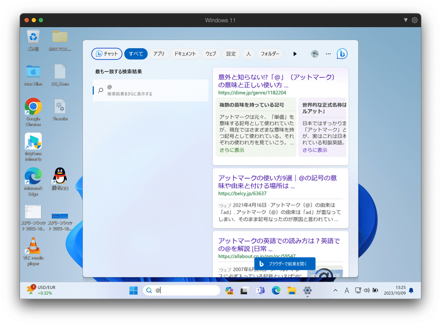Open the Windows Start button
441x325 pixels.
[133, 290]
